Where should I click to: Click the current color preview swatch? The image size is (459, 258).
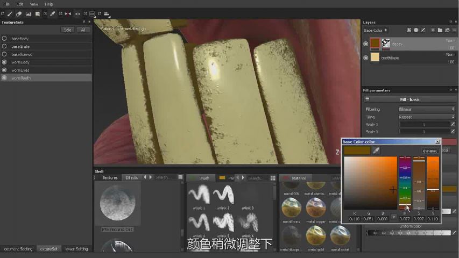tap(357, 150)
